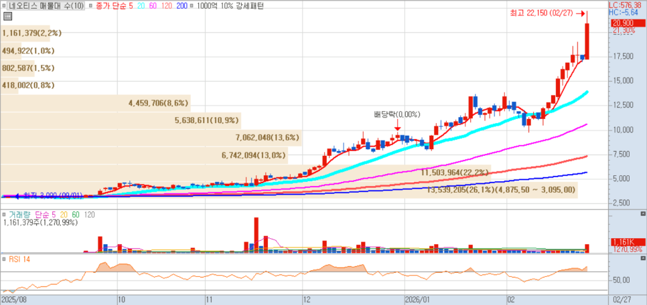Screen dimensions: 647x305
Task: Select the 네오티스 매물대 수(10) indicator label
Action: click(46, 6)
